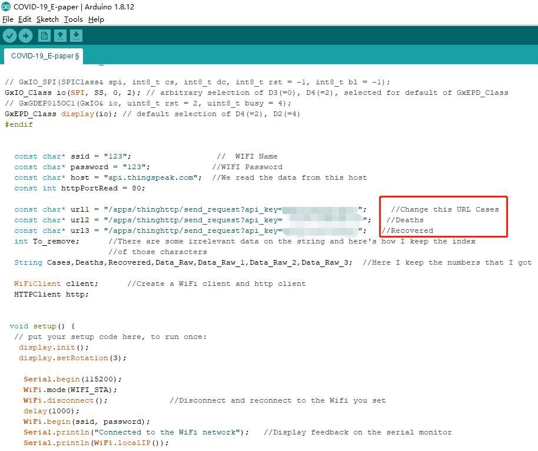The image size is (538, 451).
Task: Click the GxEPD_Class display(io) line
Action: click(61, 114)
